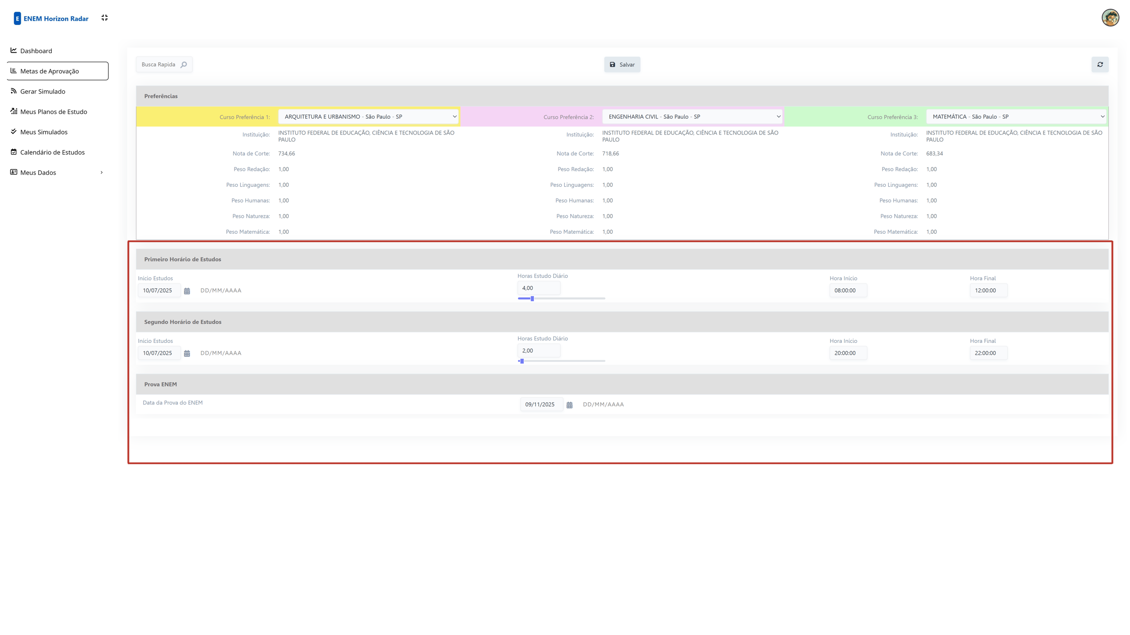Open calendar picker for Primeiro Horário start date

(x=187, y=291)
